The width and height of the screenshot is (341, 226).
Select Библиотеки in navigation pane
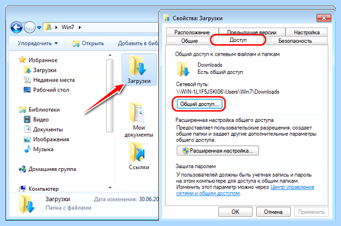click(44, 110)
